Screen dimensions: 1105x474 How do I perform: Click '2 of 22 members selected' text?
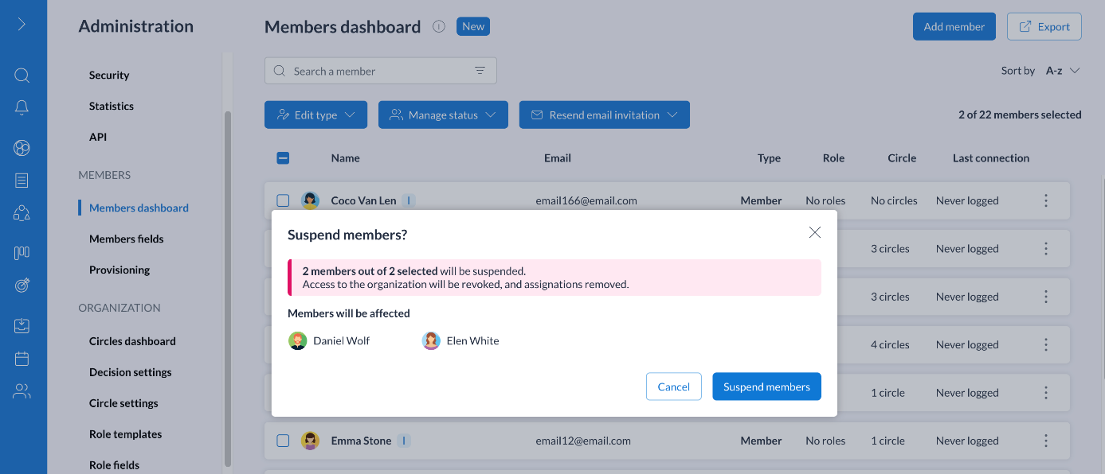click(x=1020, y=115)
